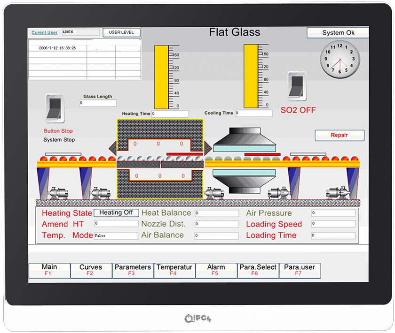Viewport: 395px width, 333px height.
Task: Click the furnace right arrow indicator
Action: 208,148
